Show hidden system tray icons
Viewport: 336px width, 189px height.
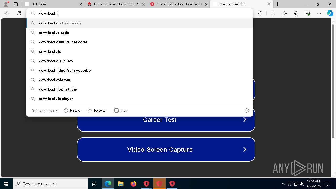283,184
